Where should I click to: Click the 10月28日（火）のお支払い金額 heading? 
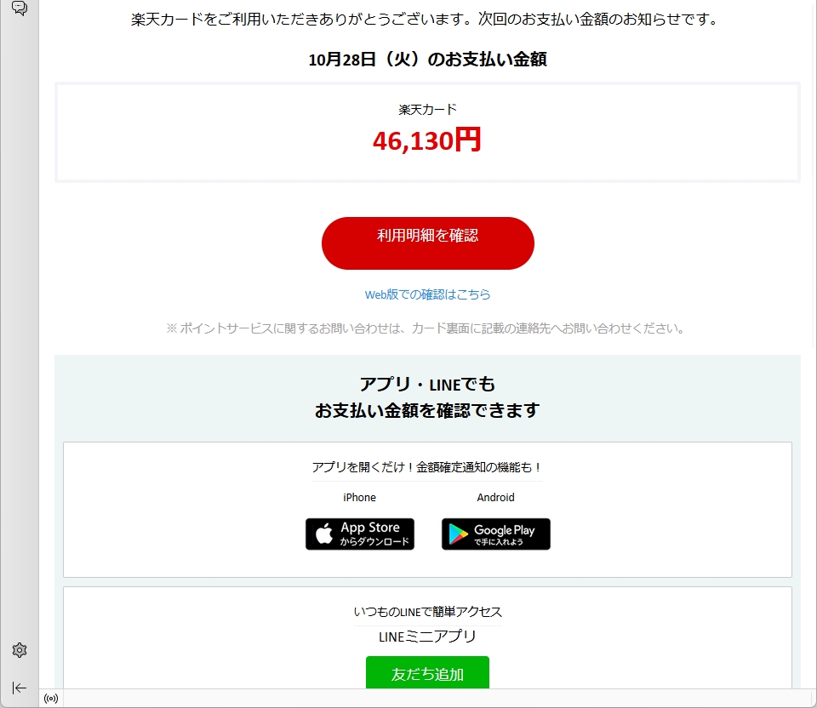[x=428, y=60]
